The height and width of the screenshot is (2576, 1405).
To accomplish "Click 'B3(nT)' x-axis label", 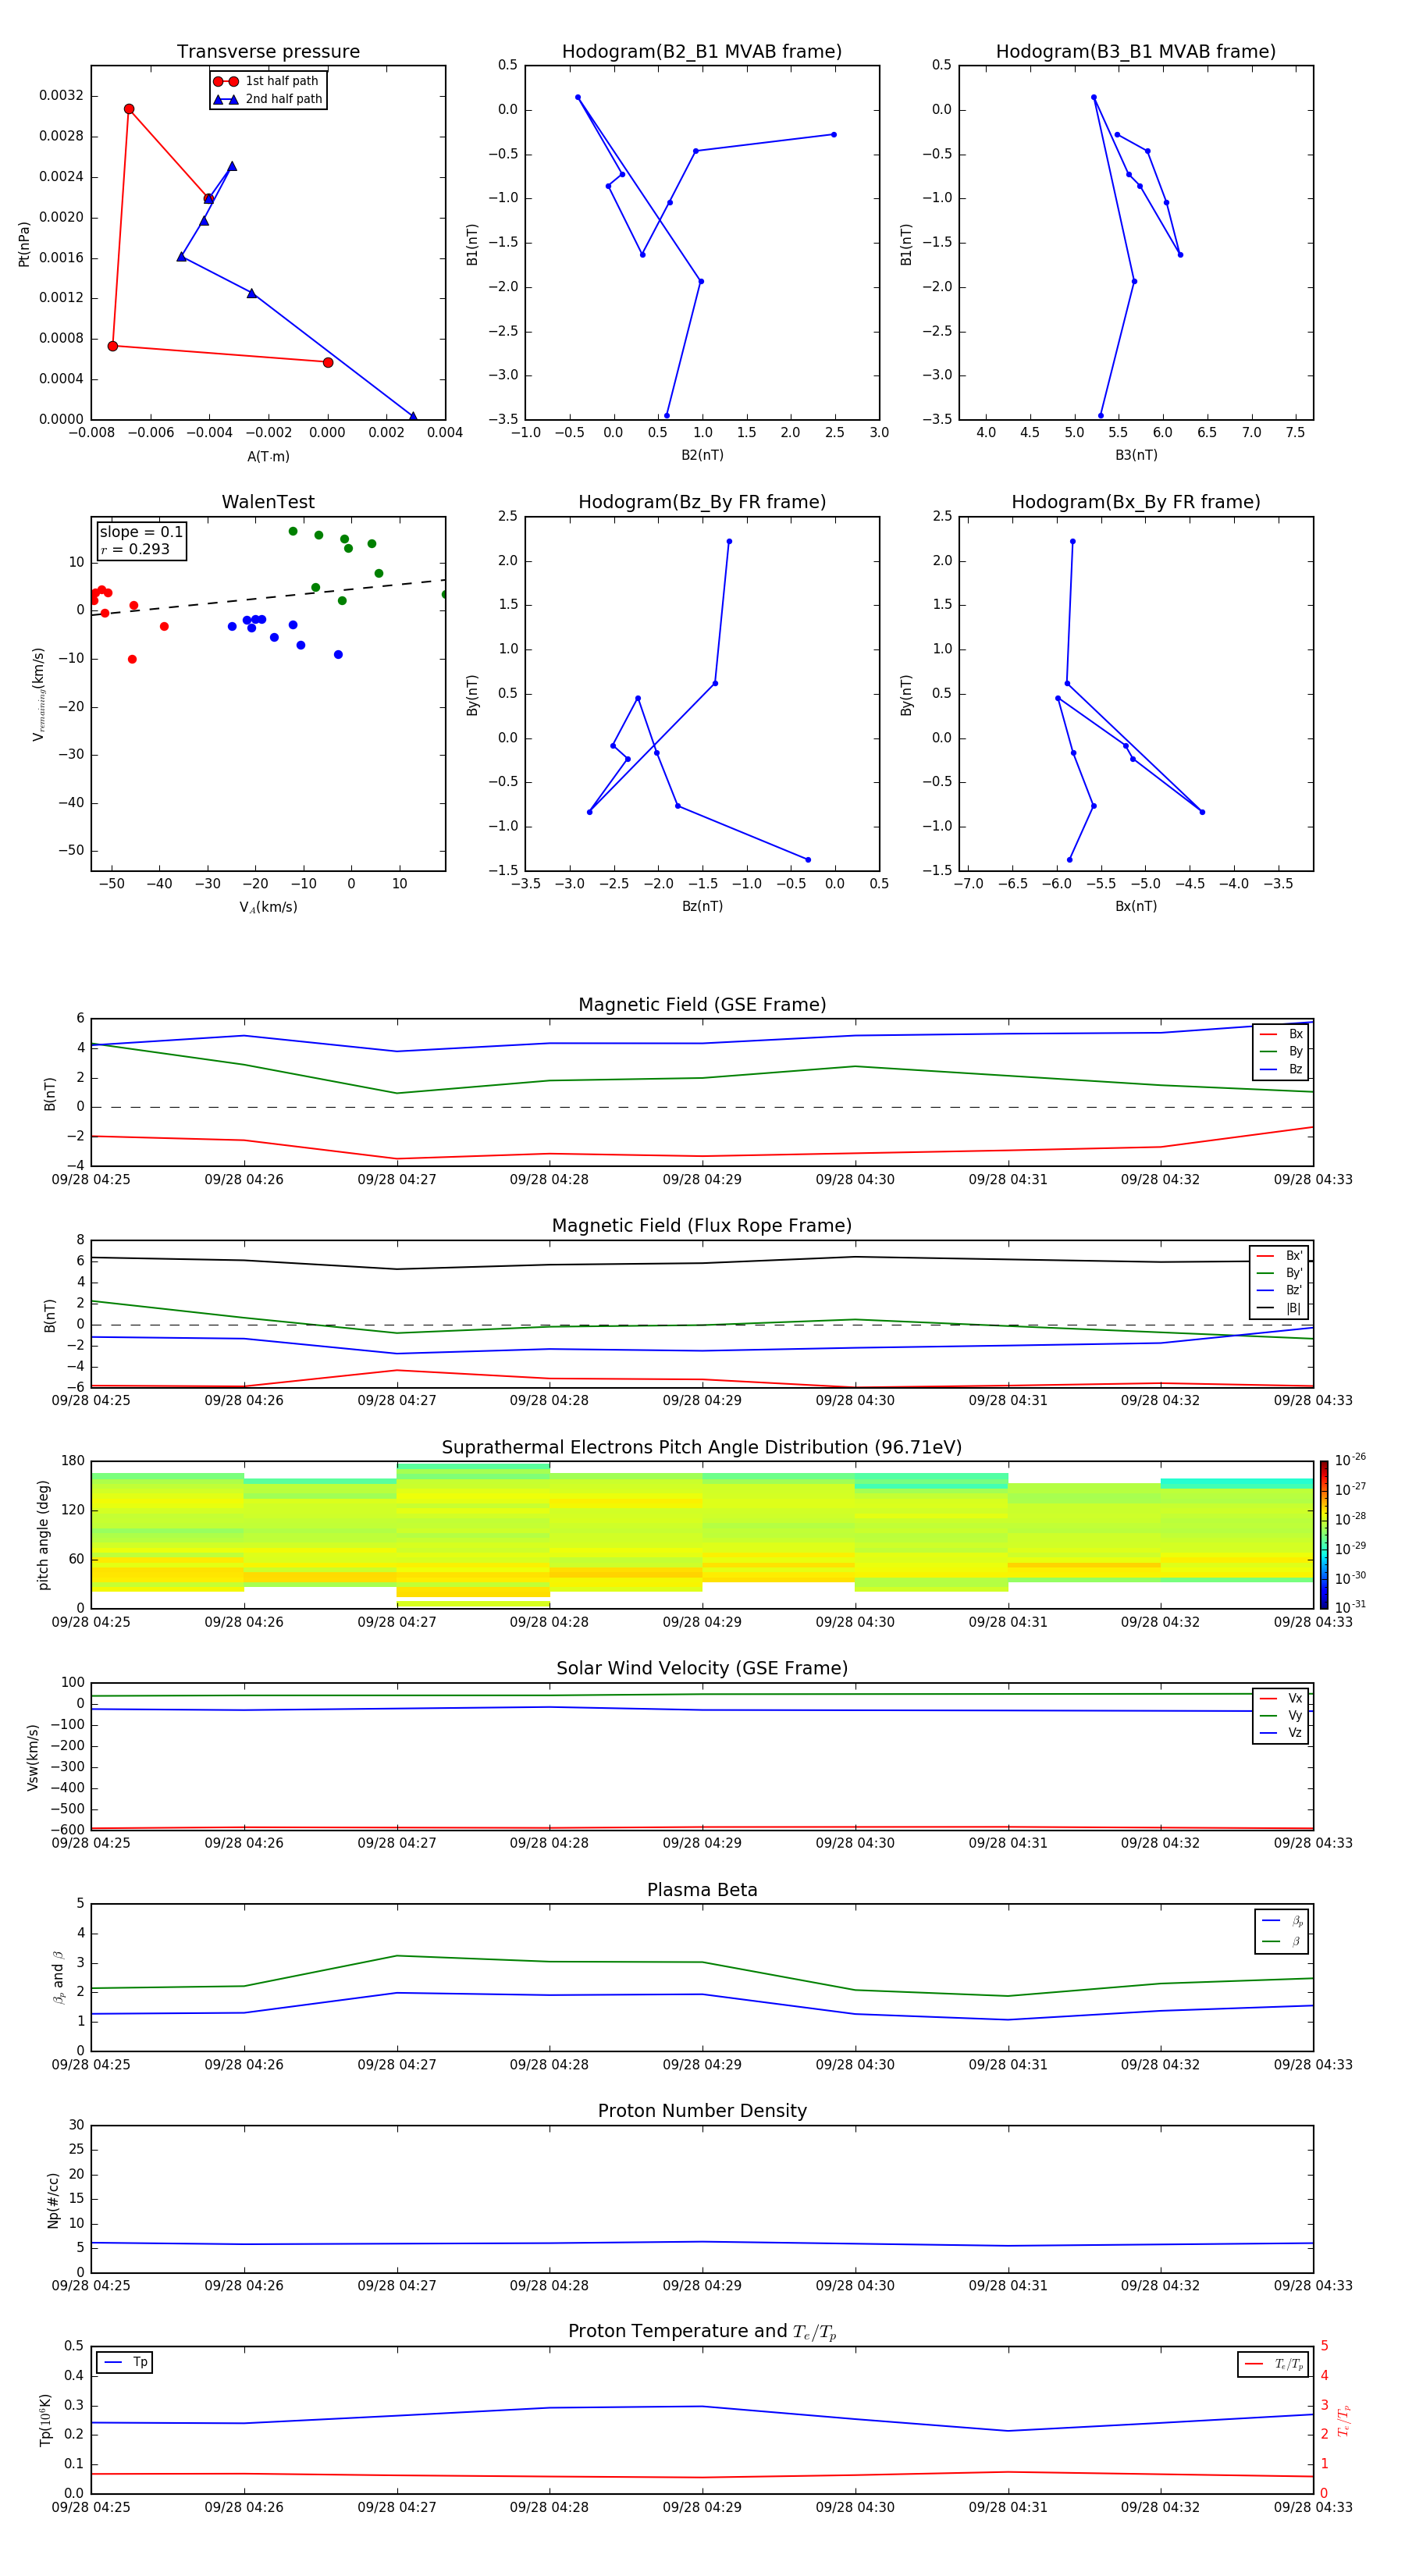I will pos(1136,455).
